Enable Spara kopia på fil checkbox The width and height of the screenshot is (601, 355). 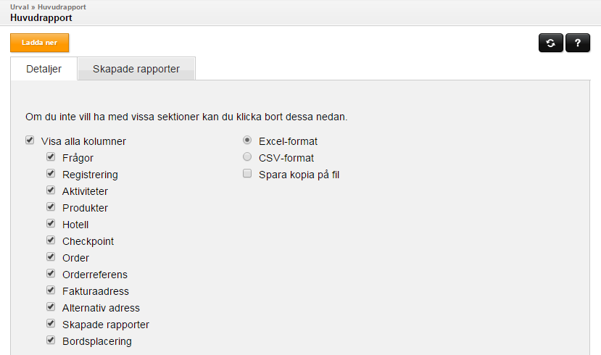click(247, 173)
